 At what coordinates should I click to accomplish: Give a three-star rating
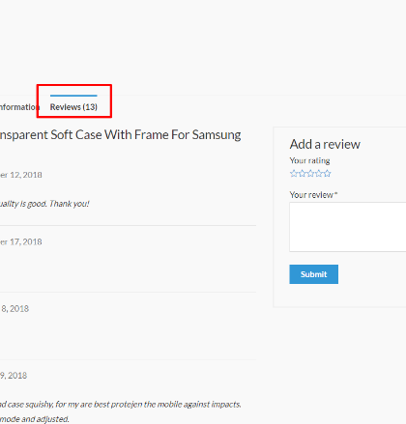[310, 174]
